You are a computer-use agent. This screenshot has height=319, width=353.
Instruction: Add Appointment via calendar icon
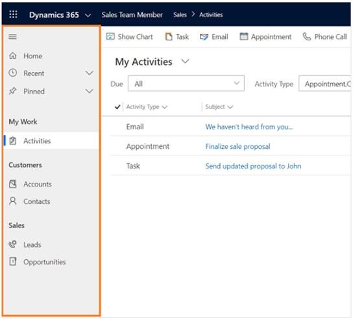pos(243,36)
